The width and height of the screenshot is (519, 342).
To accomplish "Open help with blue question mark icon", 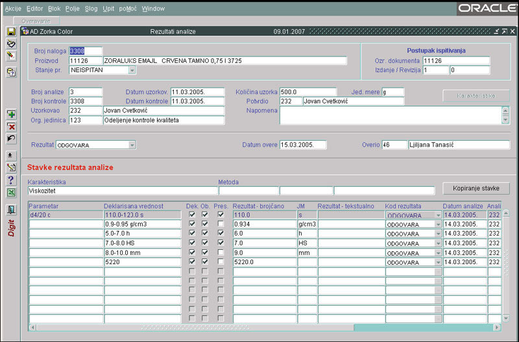I will point(12,180).
